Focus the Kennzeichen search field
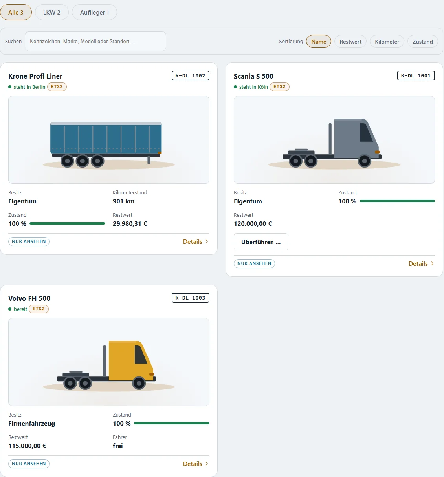The height and width of the screenshot is (477, 444). [x=95, y=41]
